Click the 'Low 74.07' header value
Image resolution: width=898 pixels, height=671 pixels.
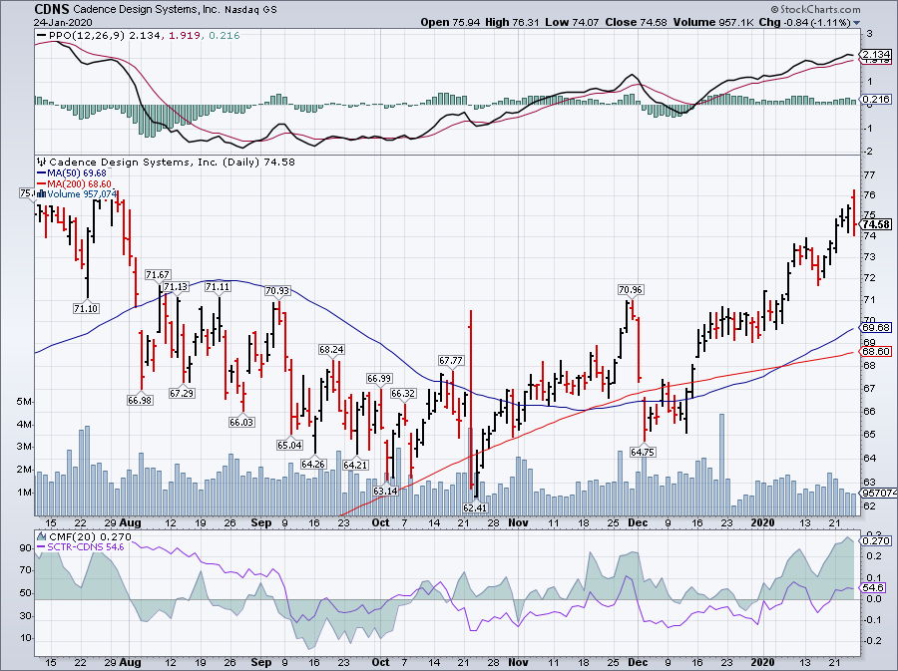coord(572,22)
